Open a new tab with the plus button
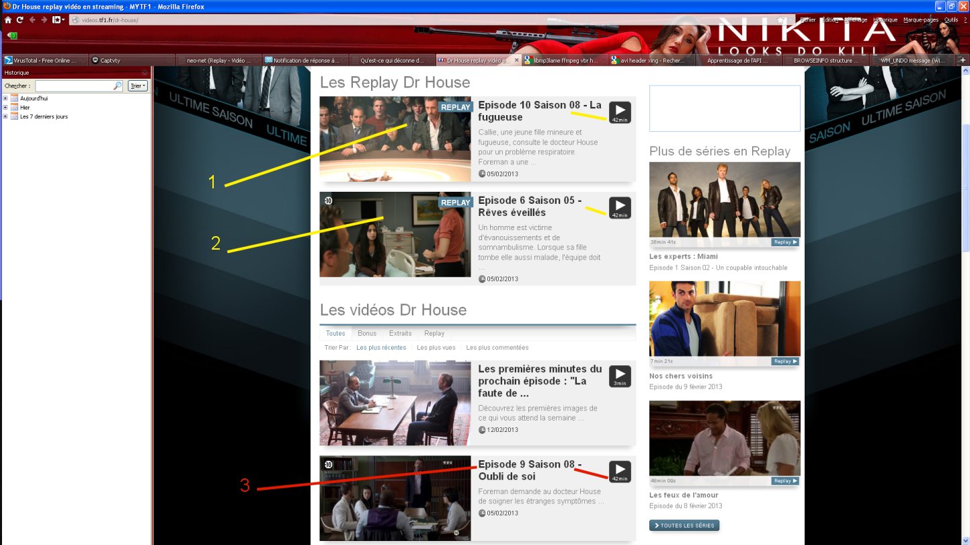 pyautogui.click(x=963, y=60)
